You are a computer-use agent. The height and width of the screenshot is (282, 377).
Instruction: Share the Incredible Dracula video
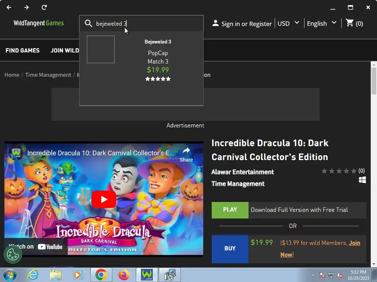[186, 155]
